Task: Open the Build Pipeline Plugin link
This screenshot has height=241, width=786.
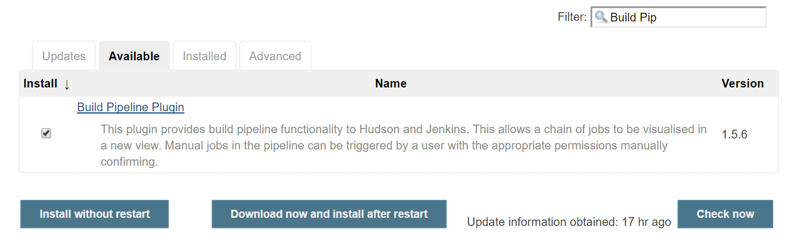Action: tap(131, 107)
